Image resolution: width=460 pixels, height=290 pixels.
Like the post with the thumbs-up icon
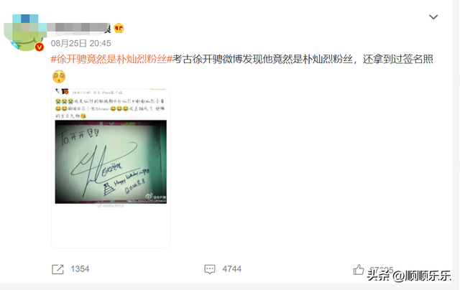[358, 269]
